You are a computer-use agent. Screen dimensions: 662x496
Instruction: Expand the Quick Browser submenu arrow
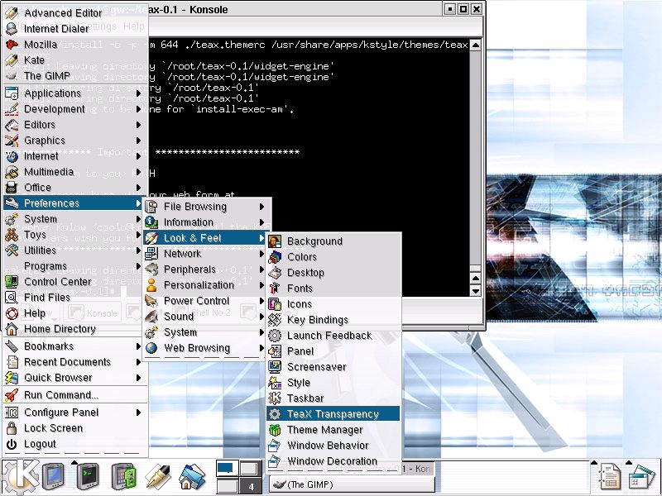click(x=138, y=378)
